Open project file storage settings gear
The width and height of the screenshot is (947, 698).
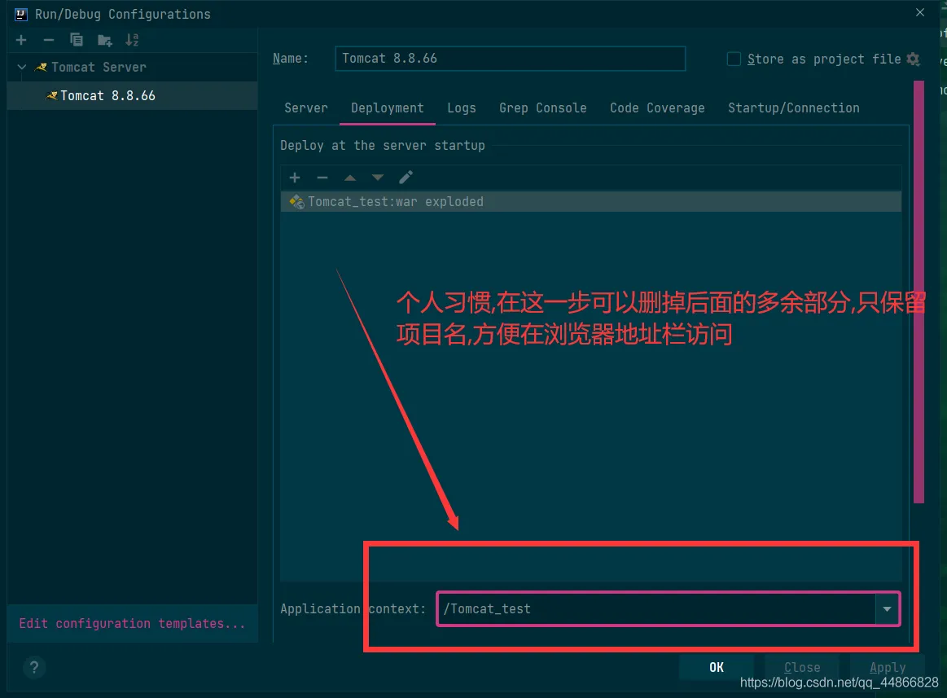[913, 59]
